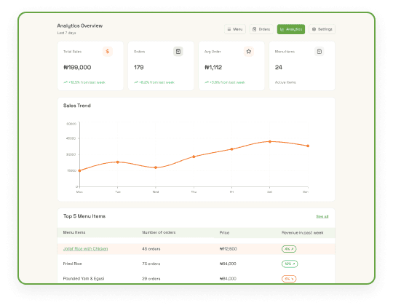Click Avg Order change from last week
The width and height of the screenshot is (393, 308).
pos(225,82)
